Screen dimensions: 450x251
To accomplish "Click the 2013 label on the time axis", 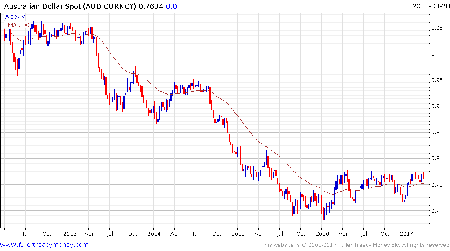I will (x=70, y=233).
